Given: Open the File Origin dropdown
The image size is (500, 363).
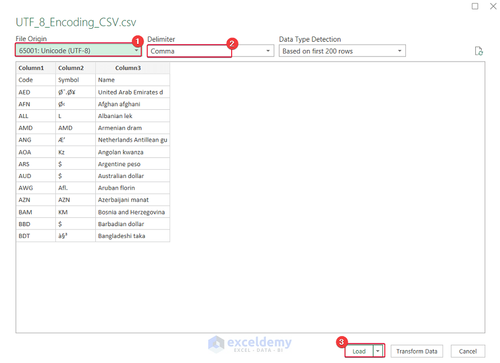Looking at the screenshot, I should tap(136, 51).
